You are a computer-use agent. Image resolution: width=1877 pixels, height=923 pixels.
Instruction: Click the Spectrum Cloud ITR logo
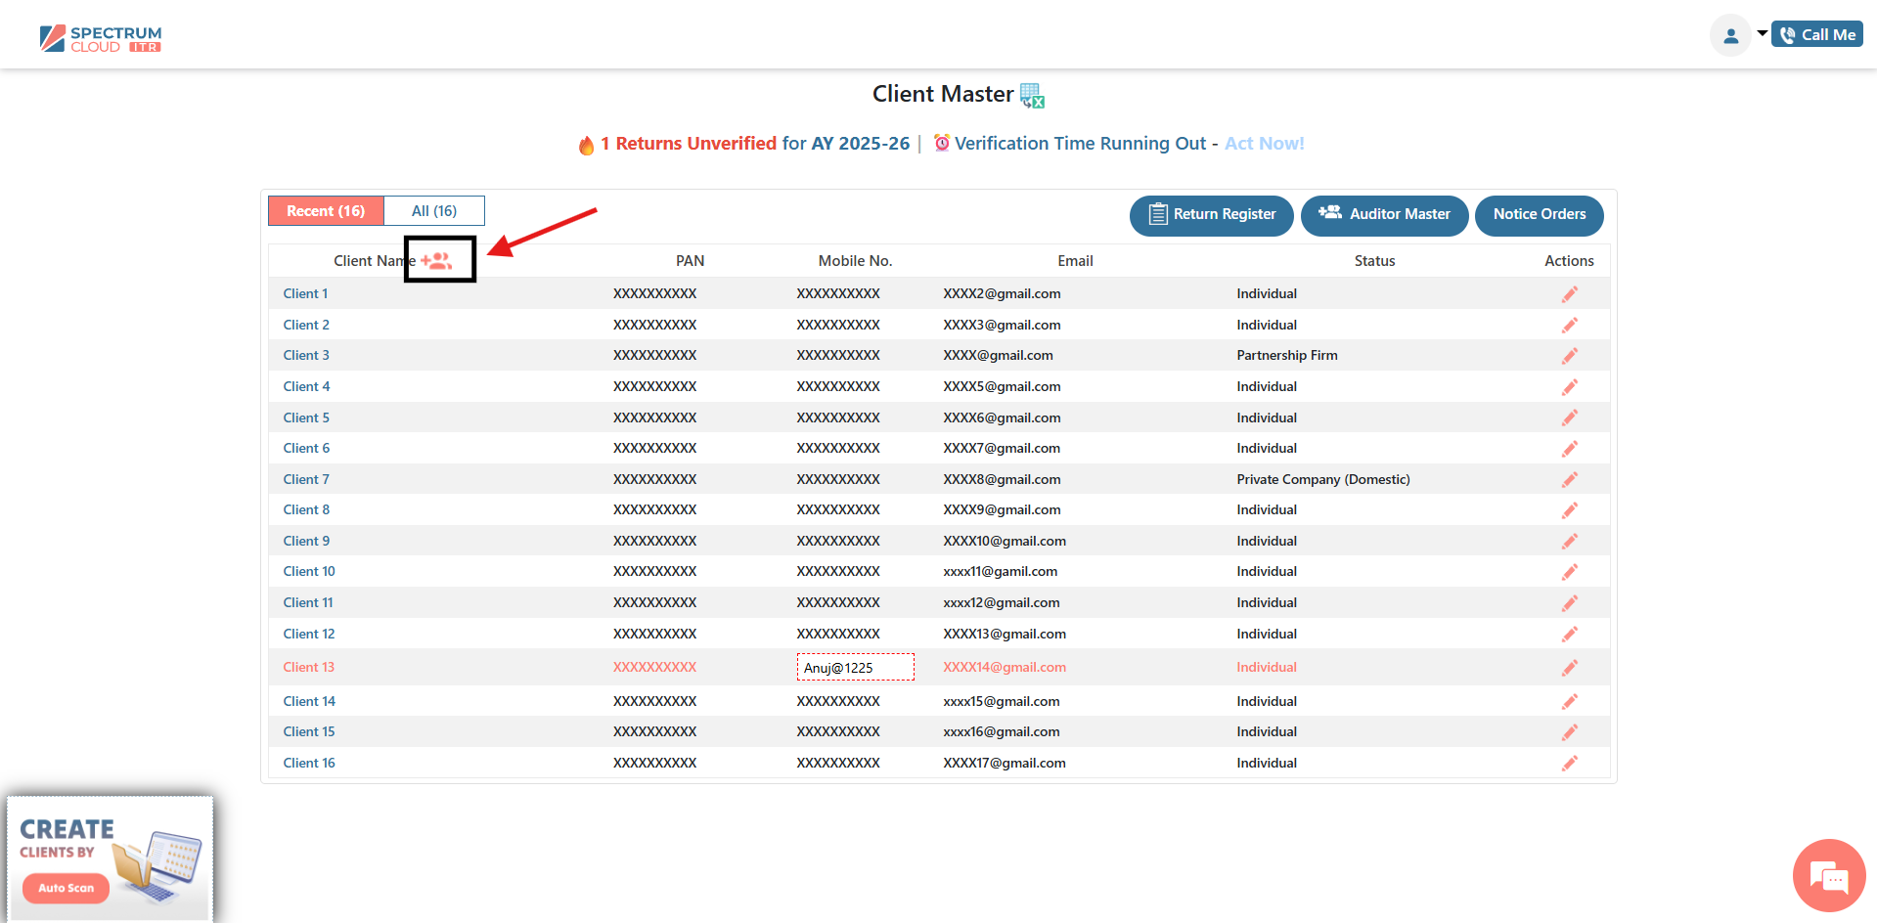coord(101,39)
